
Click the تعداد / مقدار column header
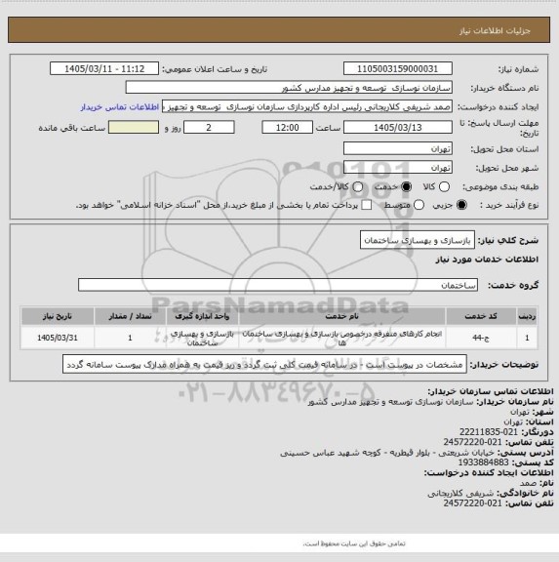pyautogui.click(x=130, y=316)
